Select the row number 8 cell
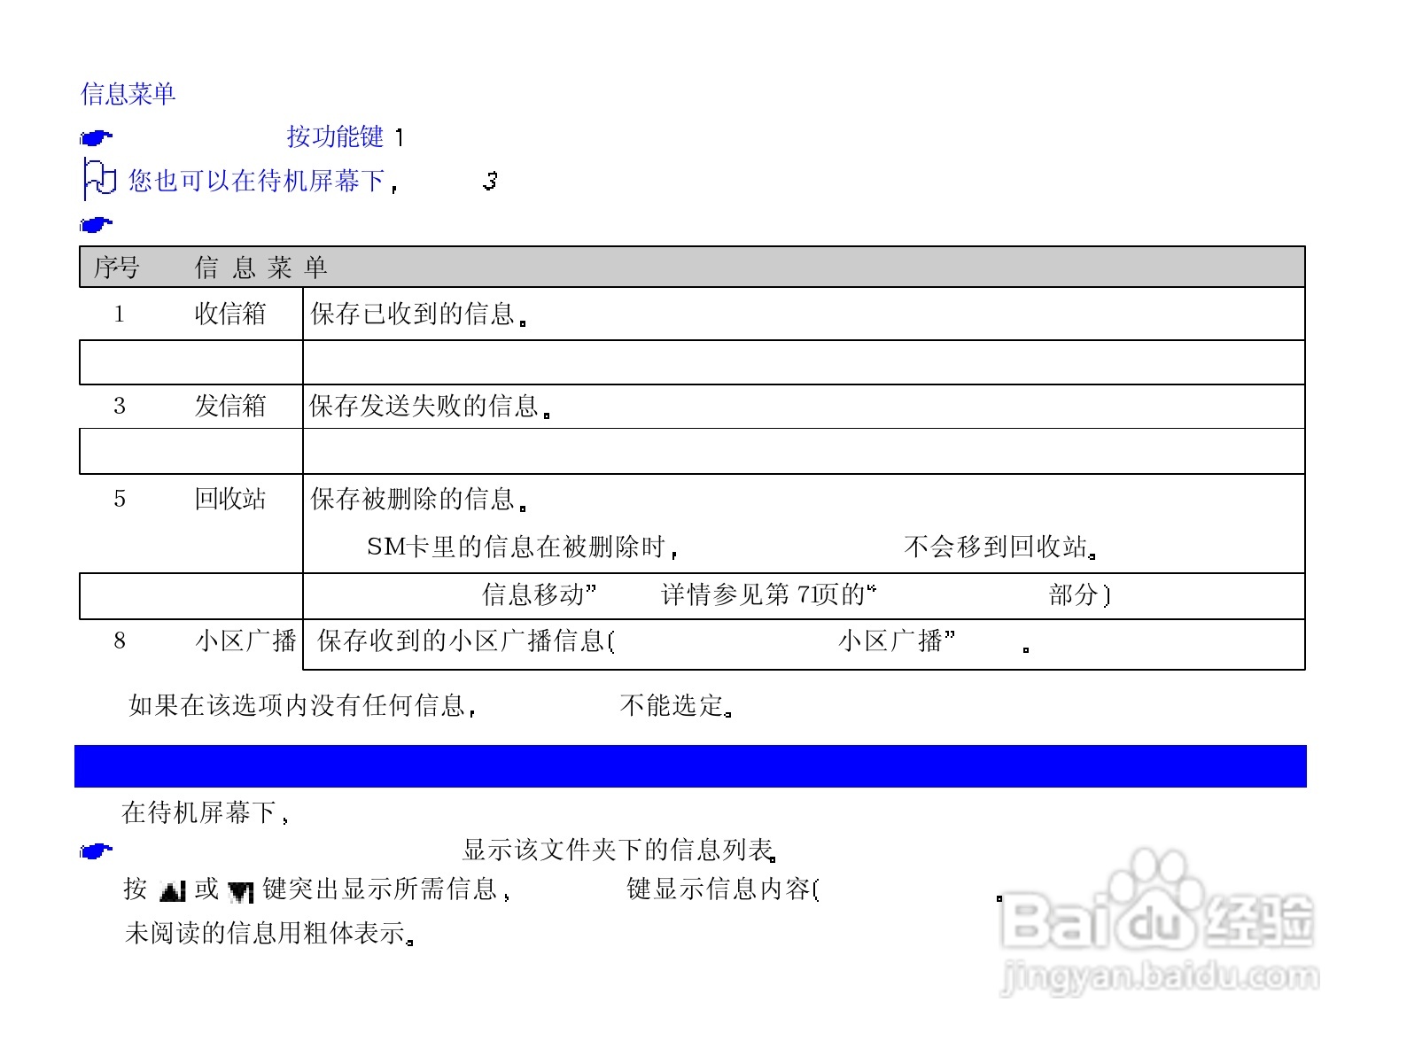The height and width of the screenshot is (1056, 1407). click(120, 641)
